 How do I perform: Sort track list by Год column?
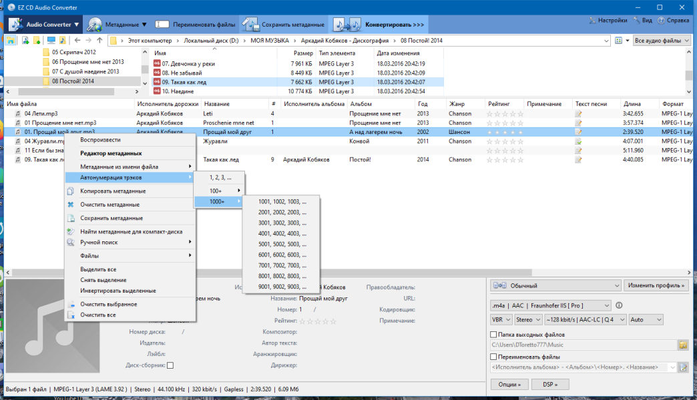click(x=423, y=104)
